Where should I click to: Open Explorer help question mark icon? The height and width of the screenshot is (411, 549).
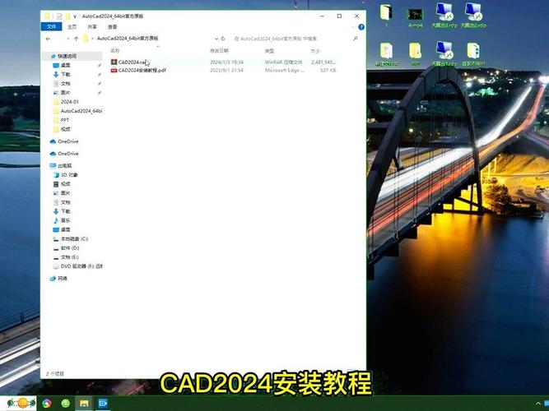[x=361, y=27]
